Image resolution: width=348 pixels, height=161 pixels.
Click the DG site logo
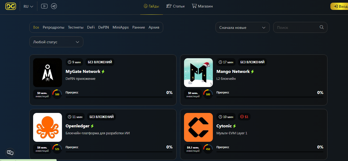[x=11, y=6]
